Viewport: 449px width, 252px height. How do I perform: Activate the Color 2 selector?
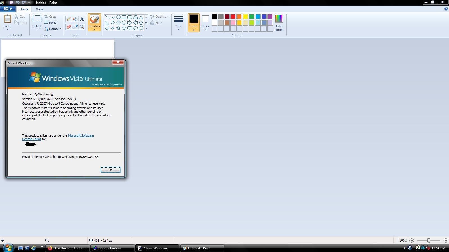click(205, 23)
